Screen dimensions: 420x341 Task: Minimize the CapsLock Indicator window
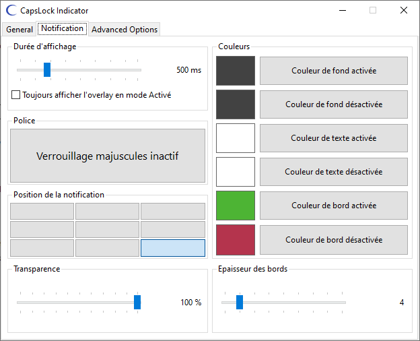(343, 11)
